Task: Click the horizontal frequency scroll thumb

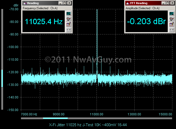Action: tap(55, 118)
